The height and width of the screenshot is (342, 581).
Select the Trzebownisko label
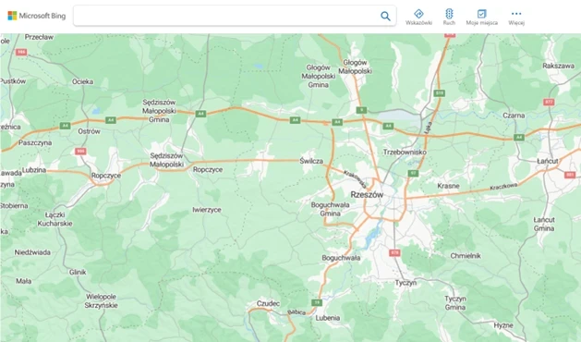coord(405,153)
